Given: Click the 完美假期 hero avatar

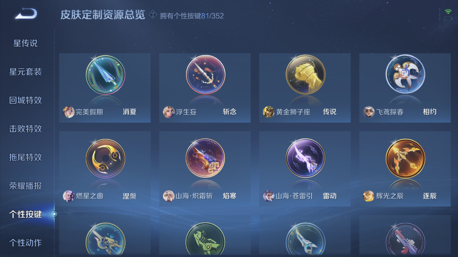Looking at the screenshot, I should point(69,112).
